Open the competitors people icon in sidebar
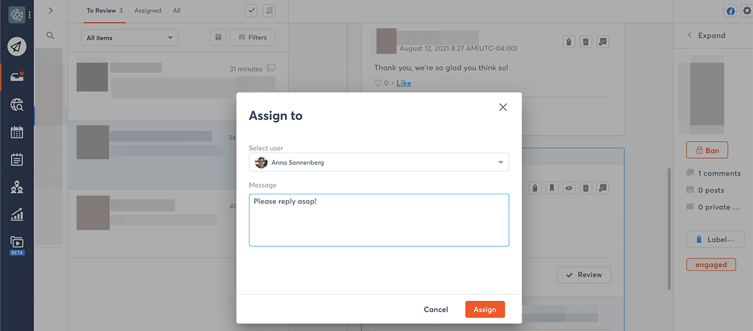The width and height of the screenshot is (753, 331). (17, 187)
